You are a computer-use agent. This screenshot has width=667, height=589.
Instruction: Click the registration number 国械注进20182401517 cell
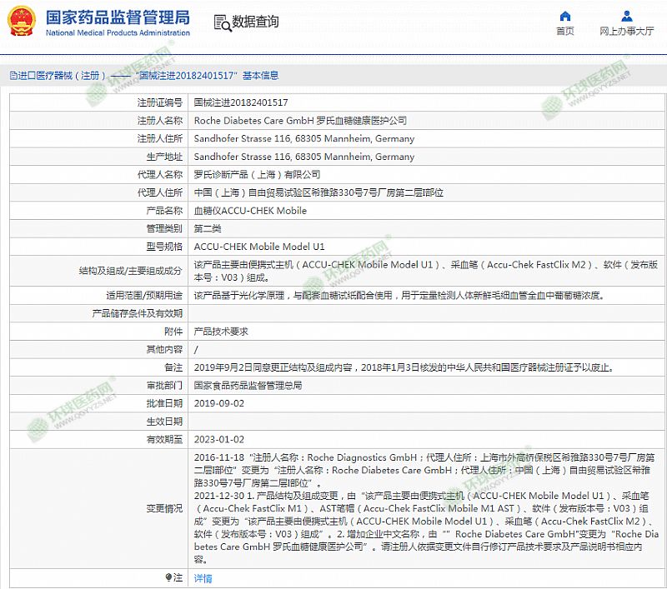pos(241,102)
